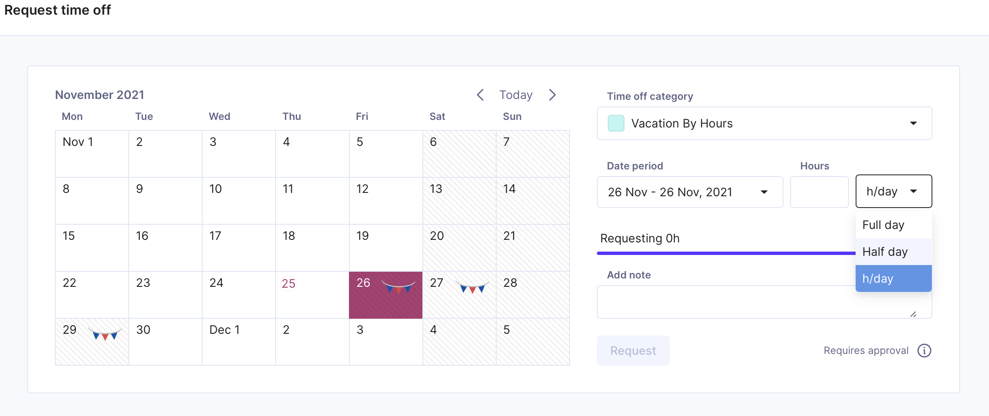Screen dimensions: 989x416
Task: Click holiday bunting icon on November 27
Action: [472, 286]
